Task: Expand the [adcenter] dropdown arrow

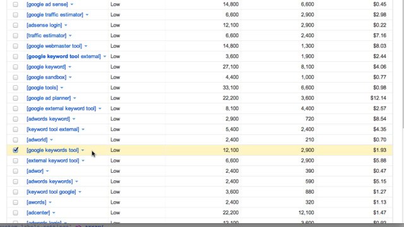Action: click(54, 213)
